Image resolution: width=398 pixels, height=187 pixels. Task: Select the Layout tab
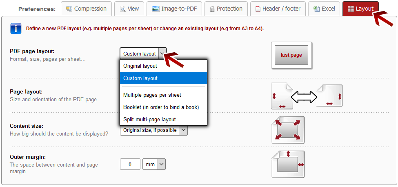coord(360,9)
